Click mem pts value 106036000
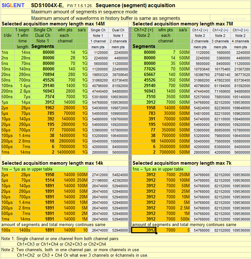The height and width of the screenshot is (259, 251). pos(118,97)
